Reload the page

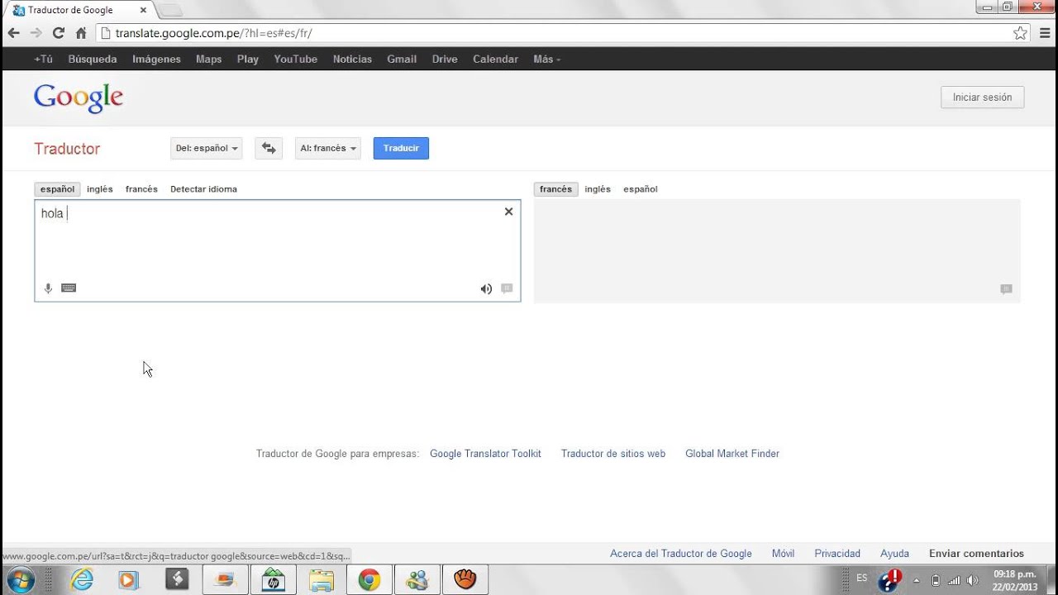(58, 33)
